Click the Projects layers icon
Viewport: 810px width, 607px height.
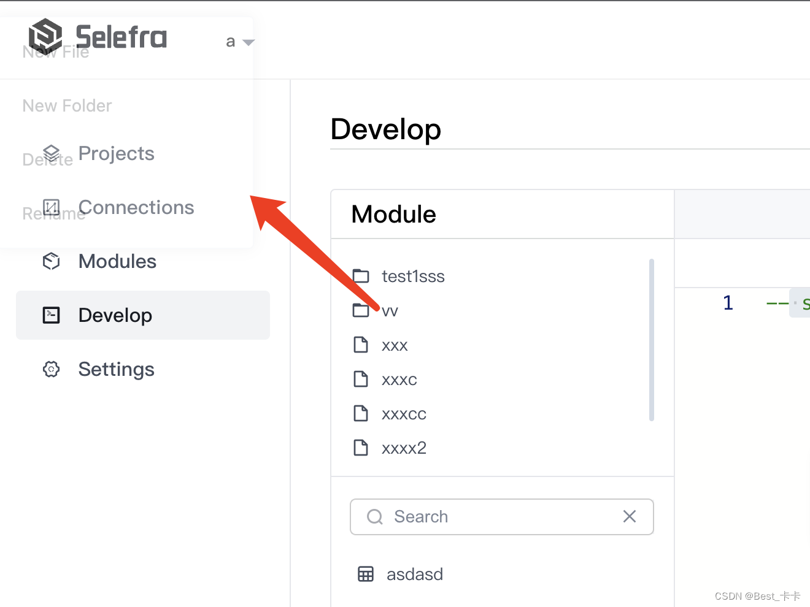[52, 153]
